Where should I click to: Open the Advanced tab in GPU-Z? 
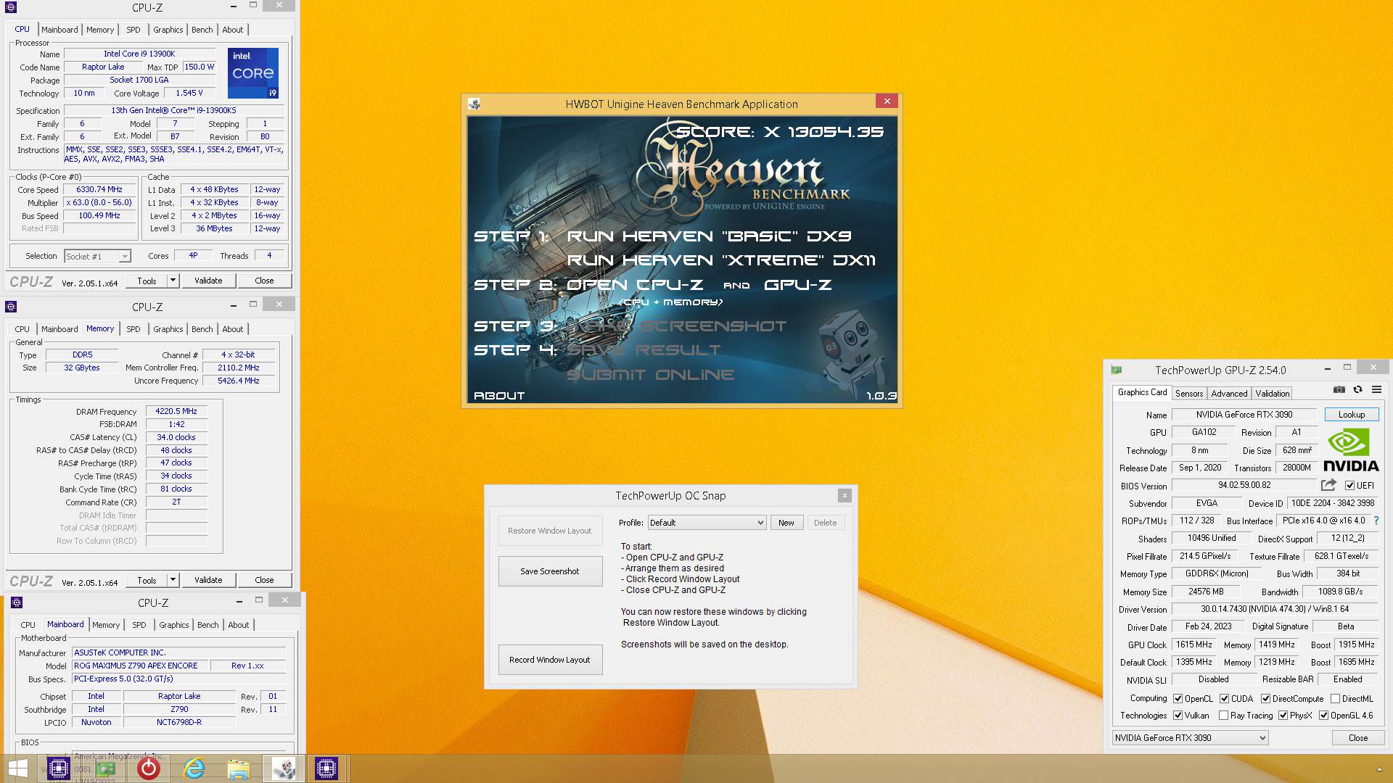pos(1229,394)
